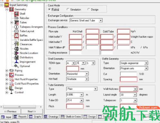Select the Simulation case mode

click(68, 9)
